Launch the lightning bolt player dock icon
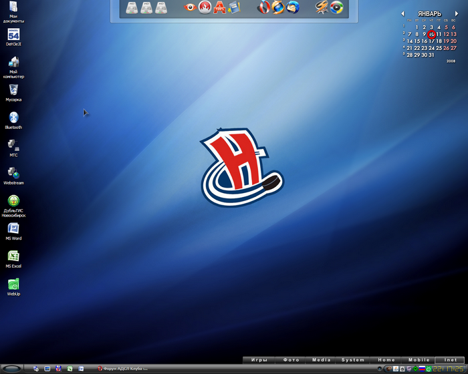 [322, 7]
